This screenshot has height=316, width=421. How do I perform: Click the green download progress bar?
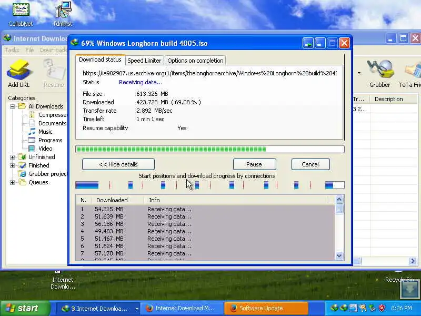[209, 149]
